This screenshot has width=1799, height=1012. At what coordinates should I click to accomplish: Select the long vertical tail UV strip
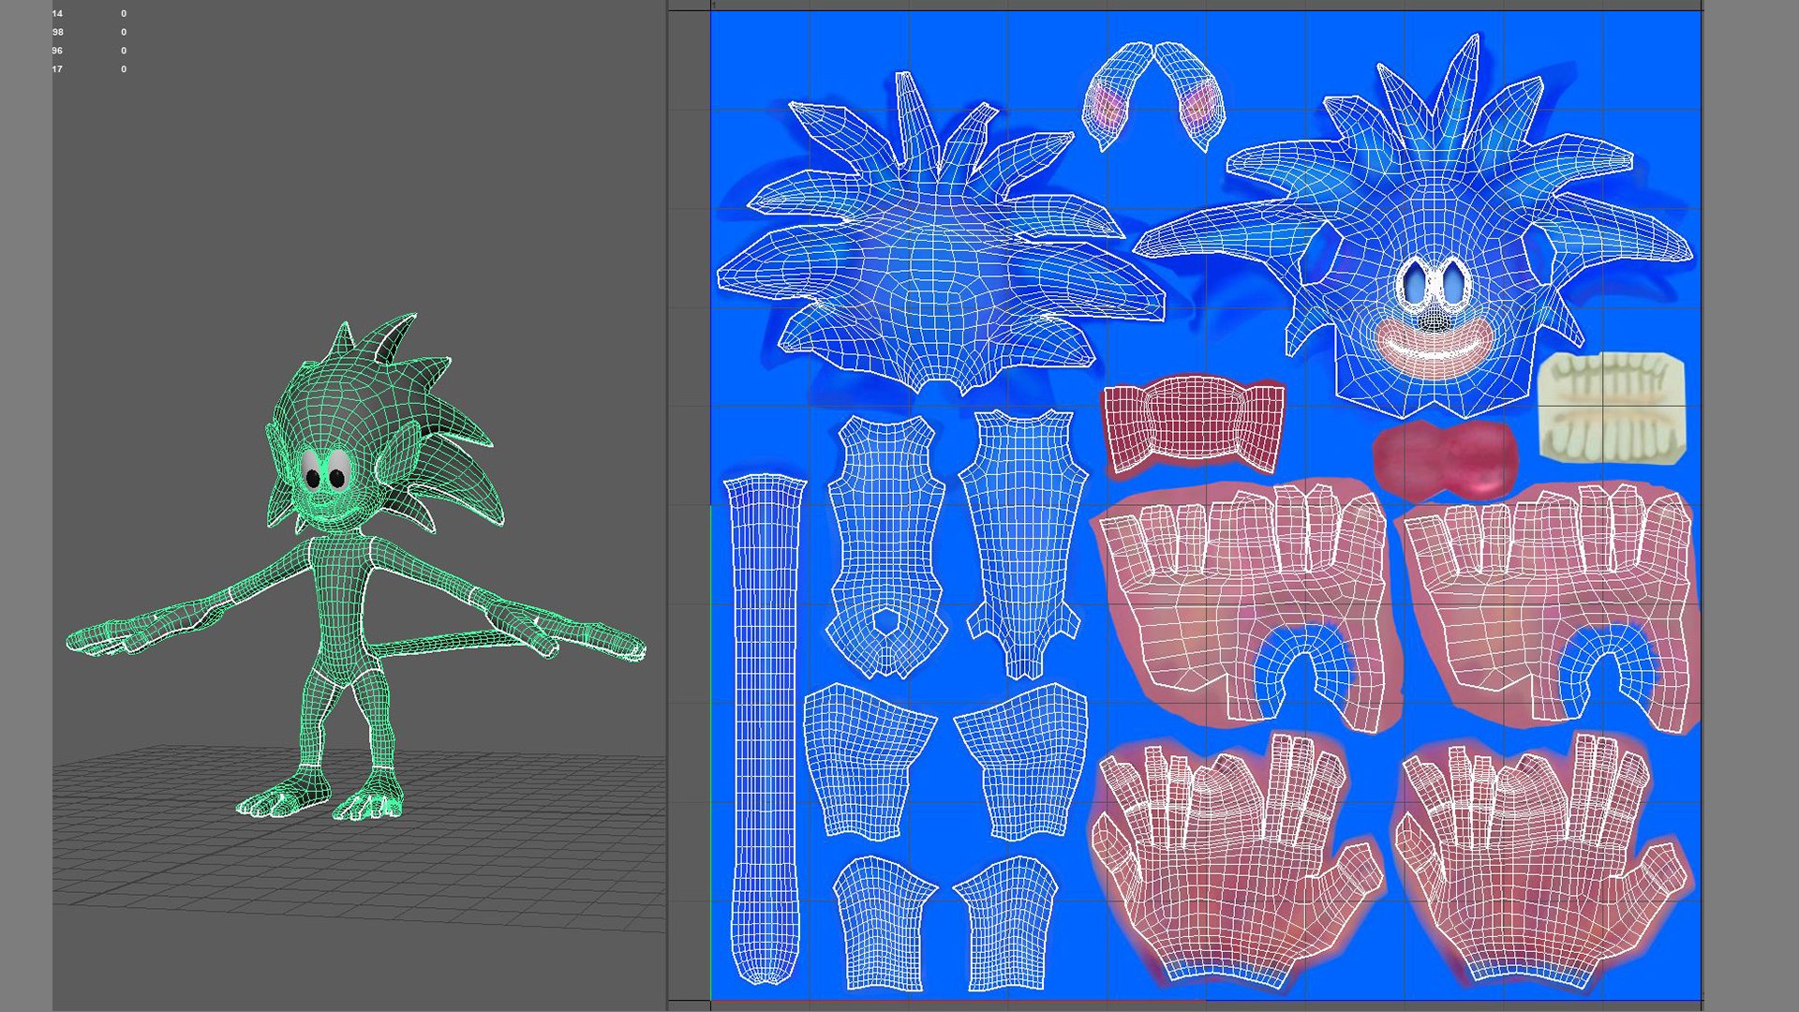coord(764,729)
